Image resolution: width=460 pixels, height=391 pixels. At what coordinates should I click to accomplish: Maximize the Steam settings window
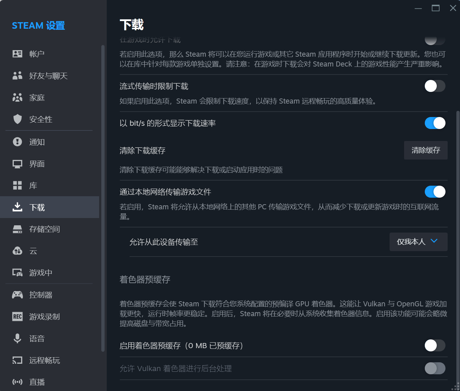click(436, 8)
